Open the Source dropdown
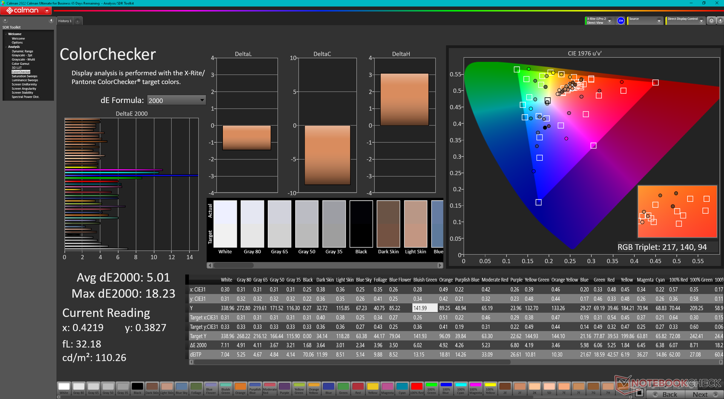 coord(645,21)
